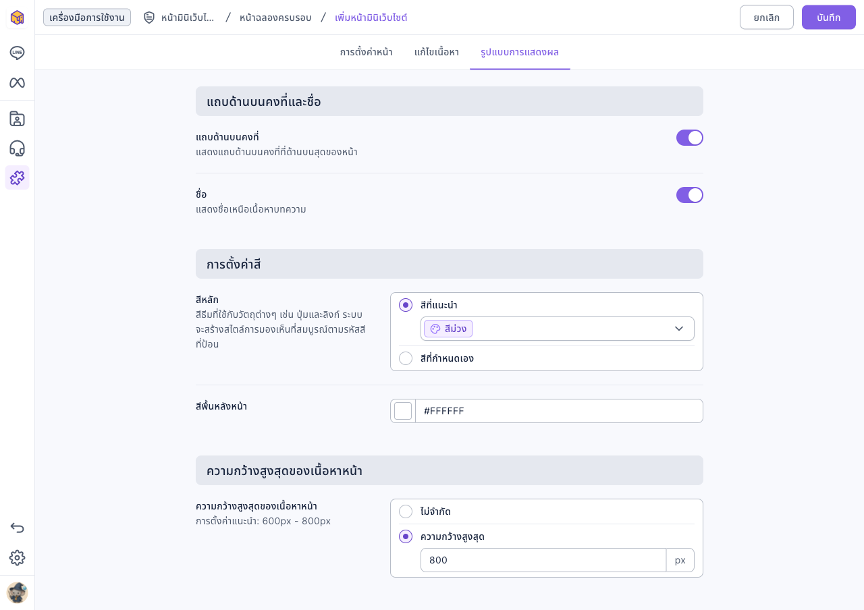
Task: Click the #FFFFFF hex color field
Action: click(x=559, y=411)
